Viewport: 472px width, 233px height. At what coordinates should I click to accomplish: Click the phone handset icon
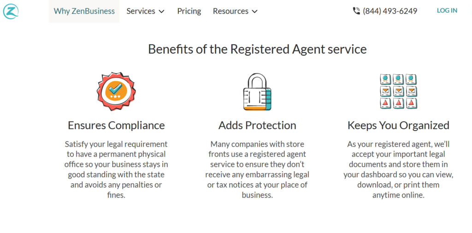click(356, 11)
